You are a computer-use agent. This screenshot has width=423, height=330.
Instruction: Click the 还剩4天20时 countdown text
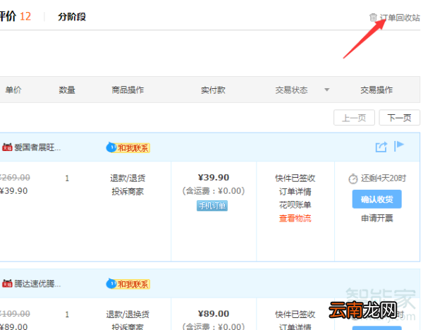coord(384,178)
